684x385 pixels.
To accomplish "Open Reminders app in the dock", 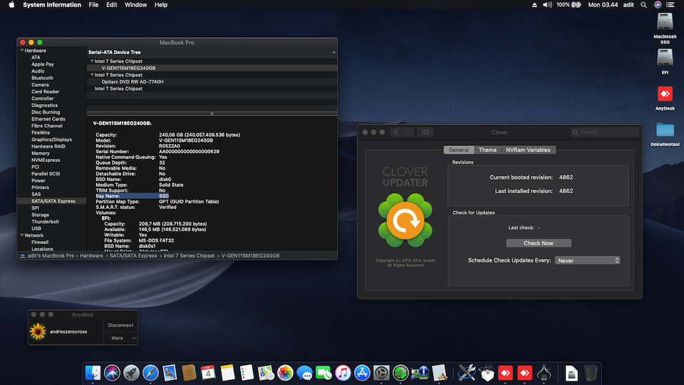I will click(x=247, y=373).
